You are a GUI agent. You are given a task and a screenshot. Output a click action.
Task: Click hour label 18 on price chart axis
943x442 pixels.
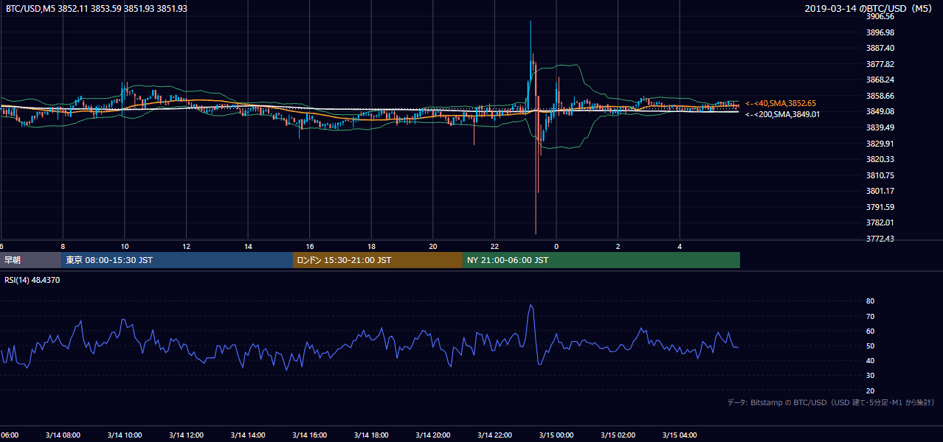(x=372, y=247)
